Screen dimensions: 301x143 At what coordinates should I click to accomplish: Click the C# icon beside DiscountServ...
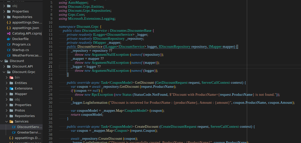14,127
